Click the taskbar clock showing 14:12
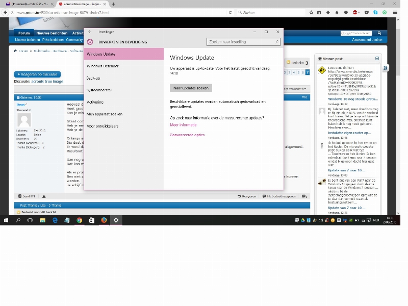 coord(390,220)
